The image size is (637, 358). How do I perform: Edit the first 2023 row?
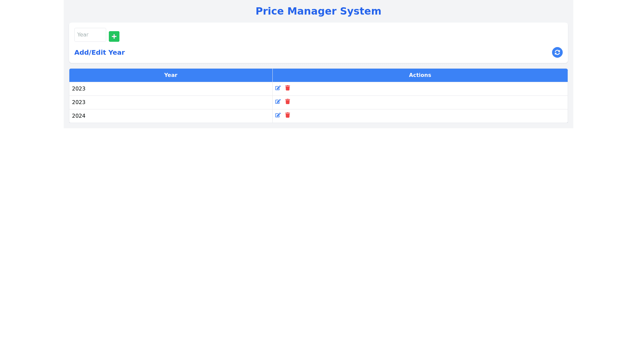(x=278, y=88)
